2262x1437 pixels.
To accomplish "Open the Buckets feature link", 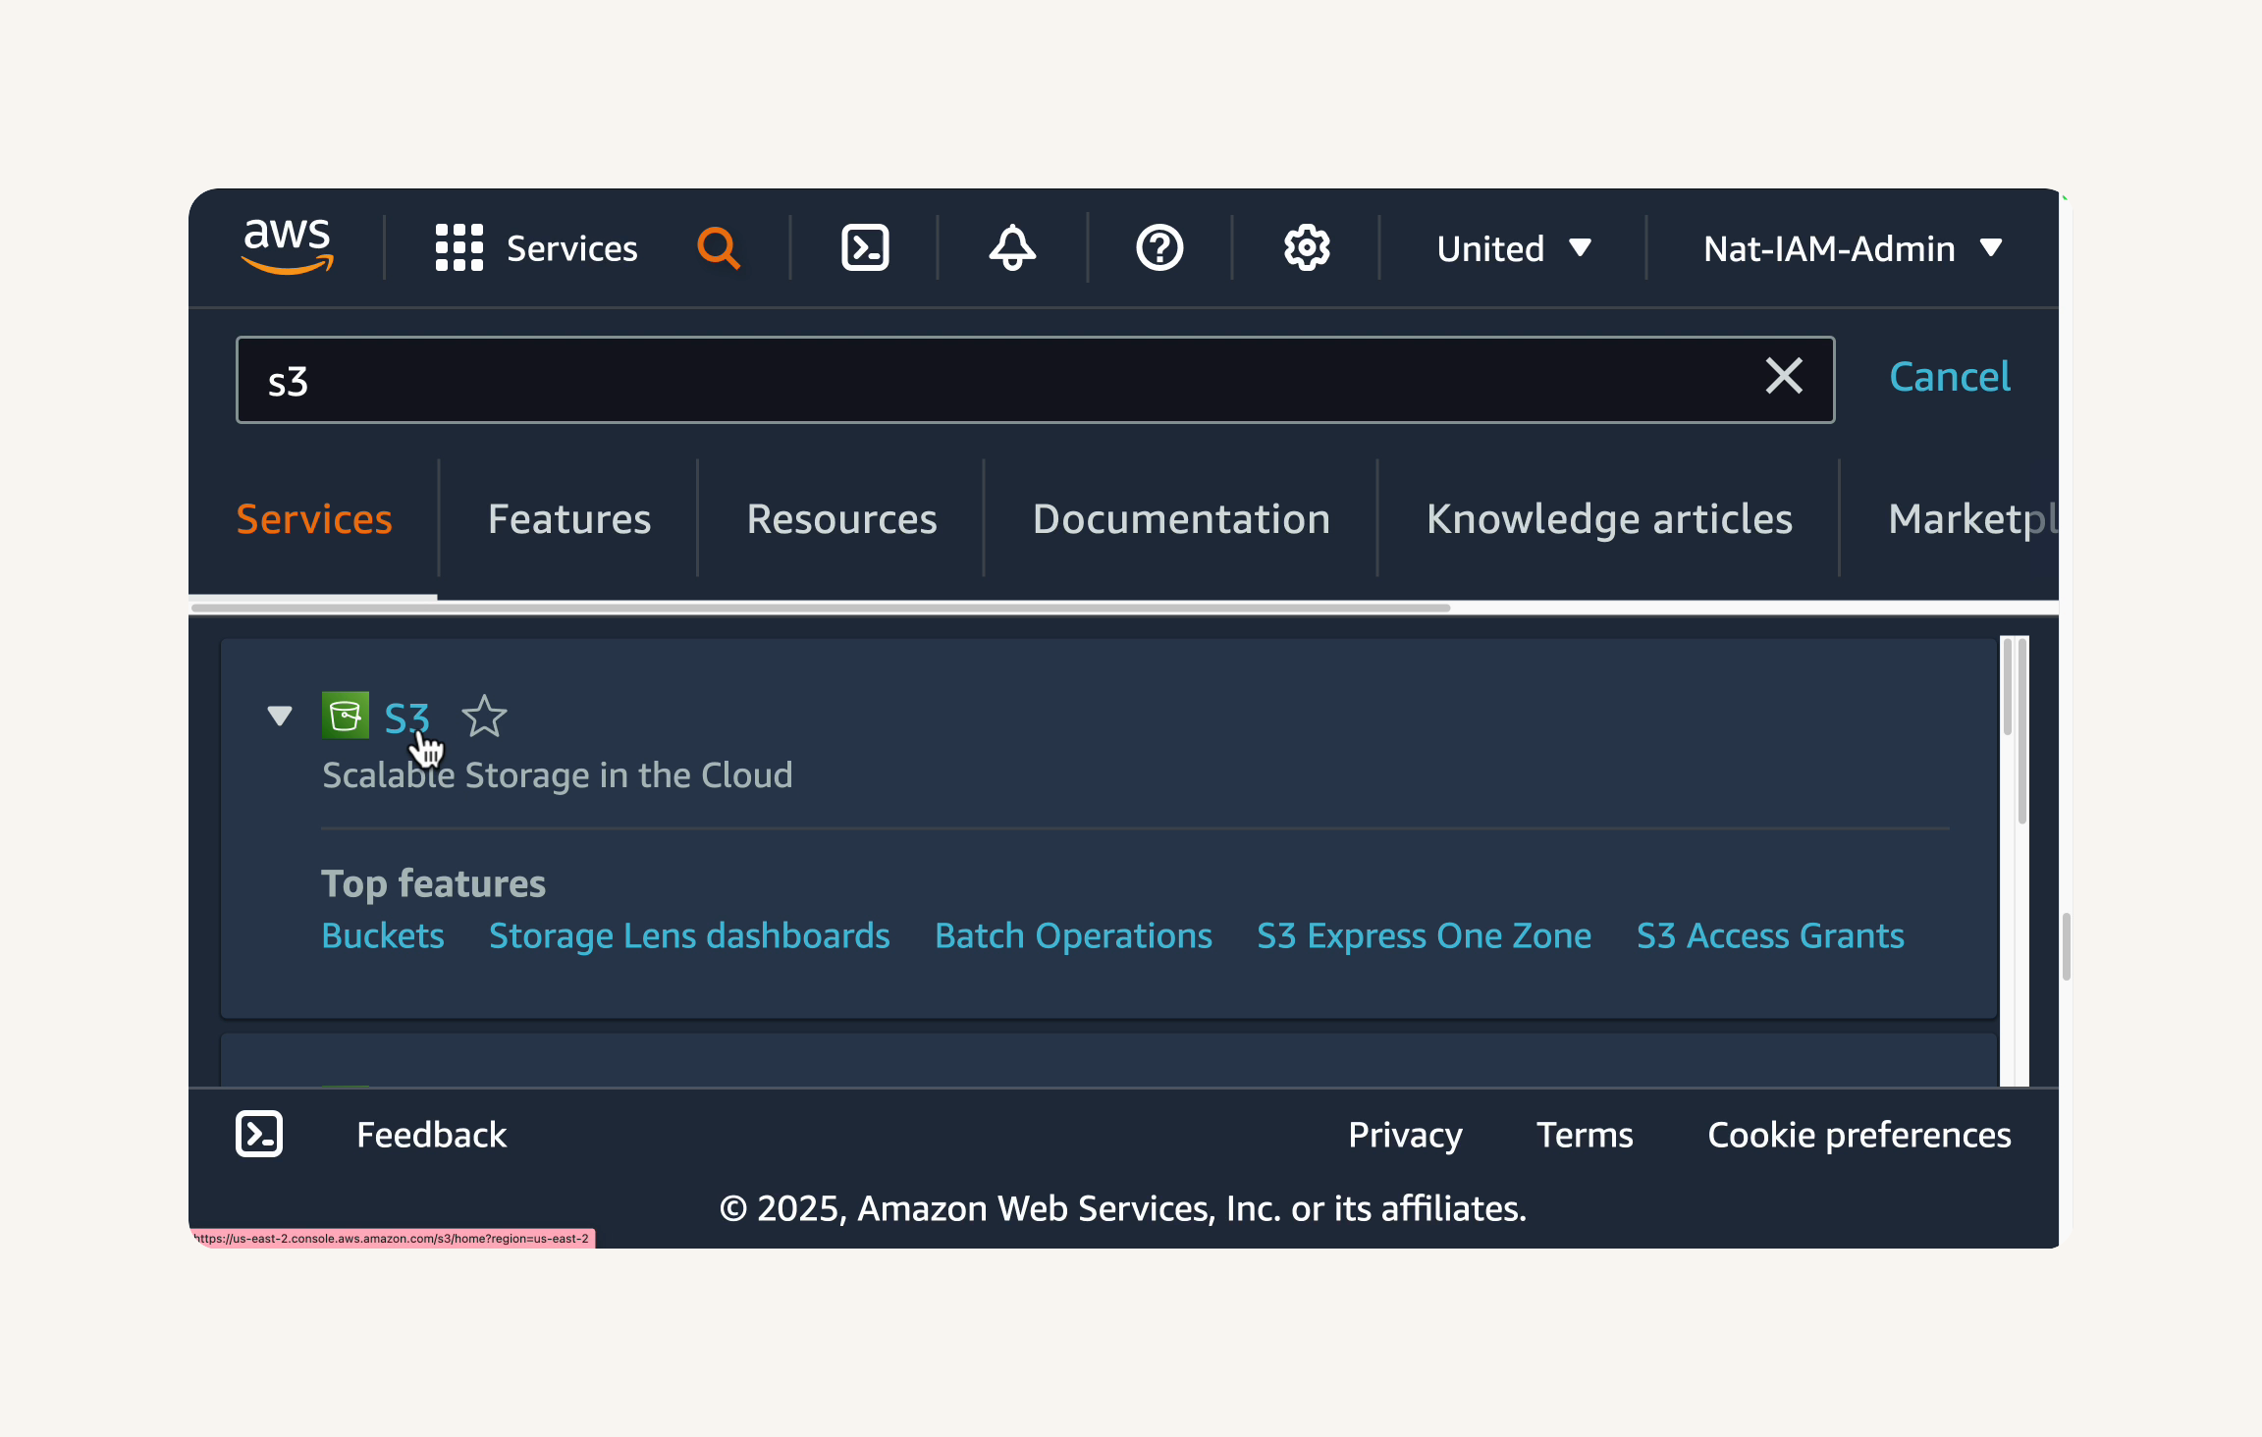I will coord(383,935).
